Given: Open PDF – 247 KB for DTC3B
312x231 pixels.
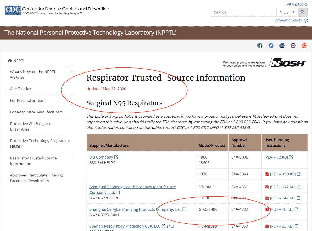Looking at the screenshot, I should (283, 198).
